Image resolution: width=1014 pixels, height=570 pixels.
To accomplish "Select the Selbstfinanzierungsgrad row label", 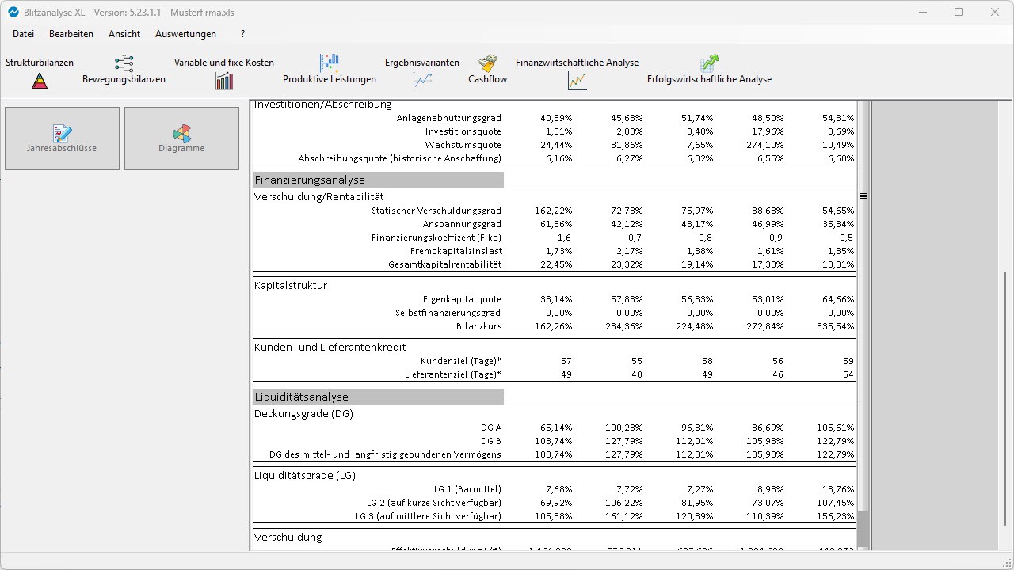I will [448, 313].
